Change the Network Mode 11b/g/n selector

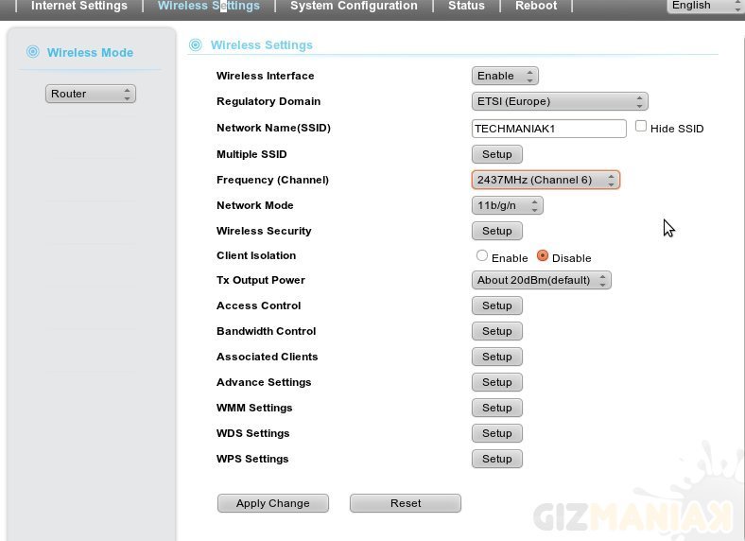pyautogui.click(x=507, y=205)
